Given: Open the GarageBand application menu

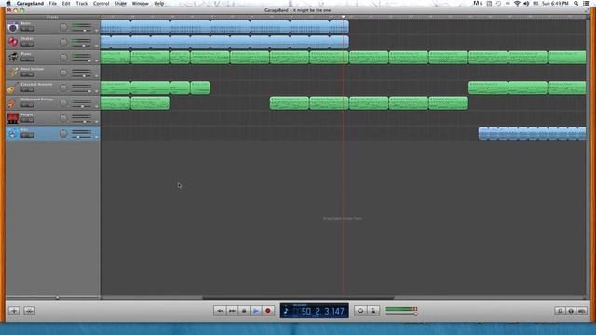Looking at the screenshot, I should click(30, 4).
